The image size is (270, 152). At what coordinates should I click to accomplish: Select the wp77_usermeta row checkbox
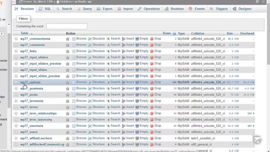16,126
